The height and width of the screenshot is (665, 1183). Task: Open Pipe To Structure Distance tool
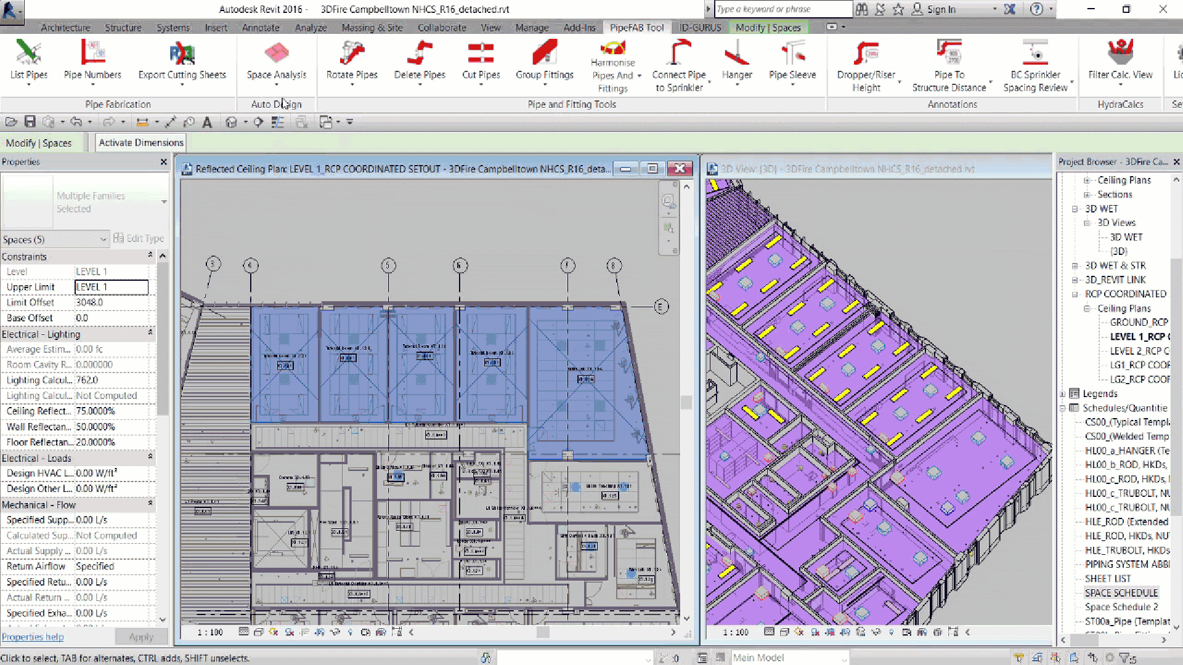949,65
